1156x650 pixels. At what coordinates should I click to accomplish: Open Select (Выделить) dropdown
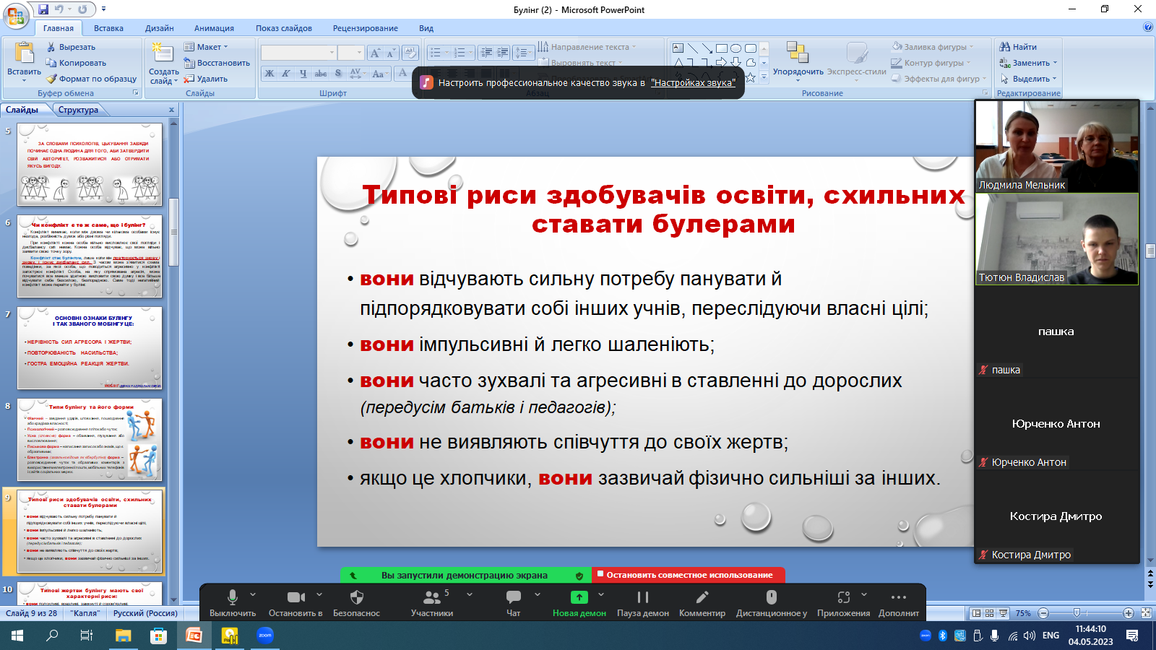point(1029,79)
